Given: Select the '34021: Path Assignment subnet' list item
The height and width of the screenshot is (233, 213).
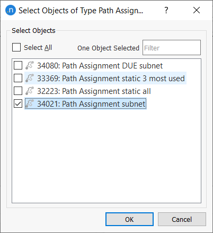Looking at the screenshot, I should pyautogui.click(x=91, y=104).
